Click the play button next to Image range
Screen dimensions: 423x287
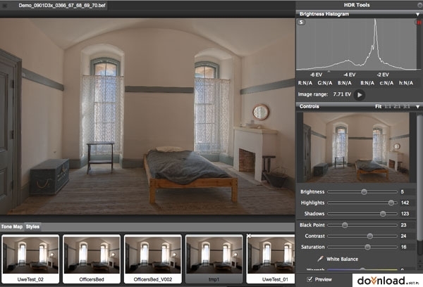point(360,95)
